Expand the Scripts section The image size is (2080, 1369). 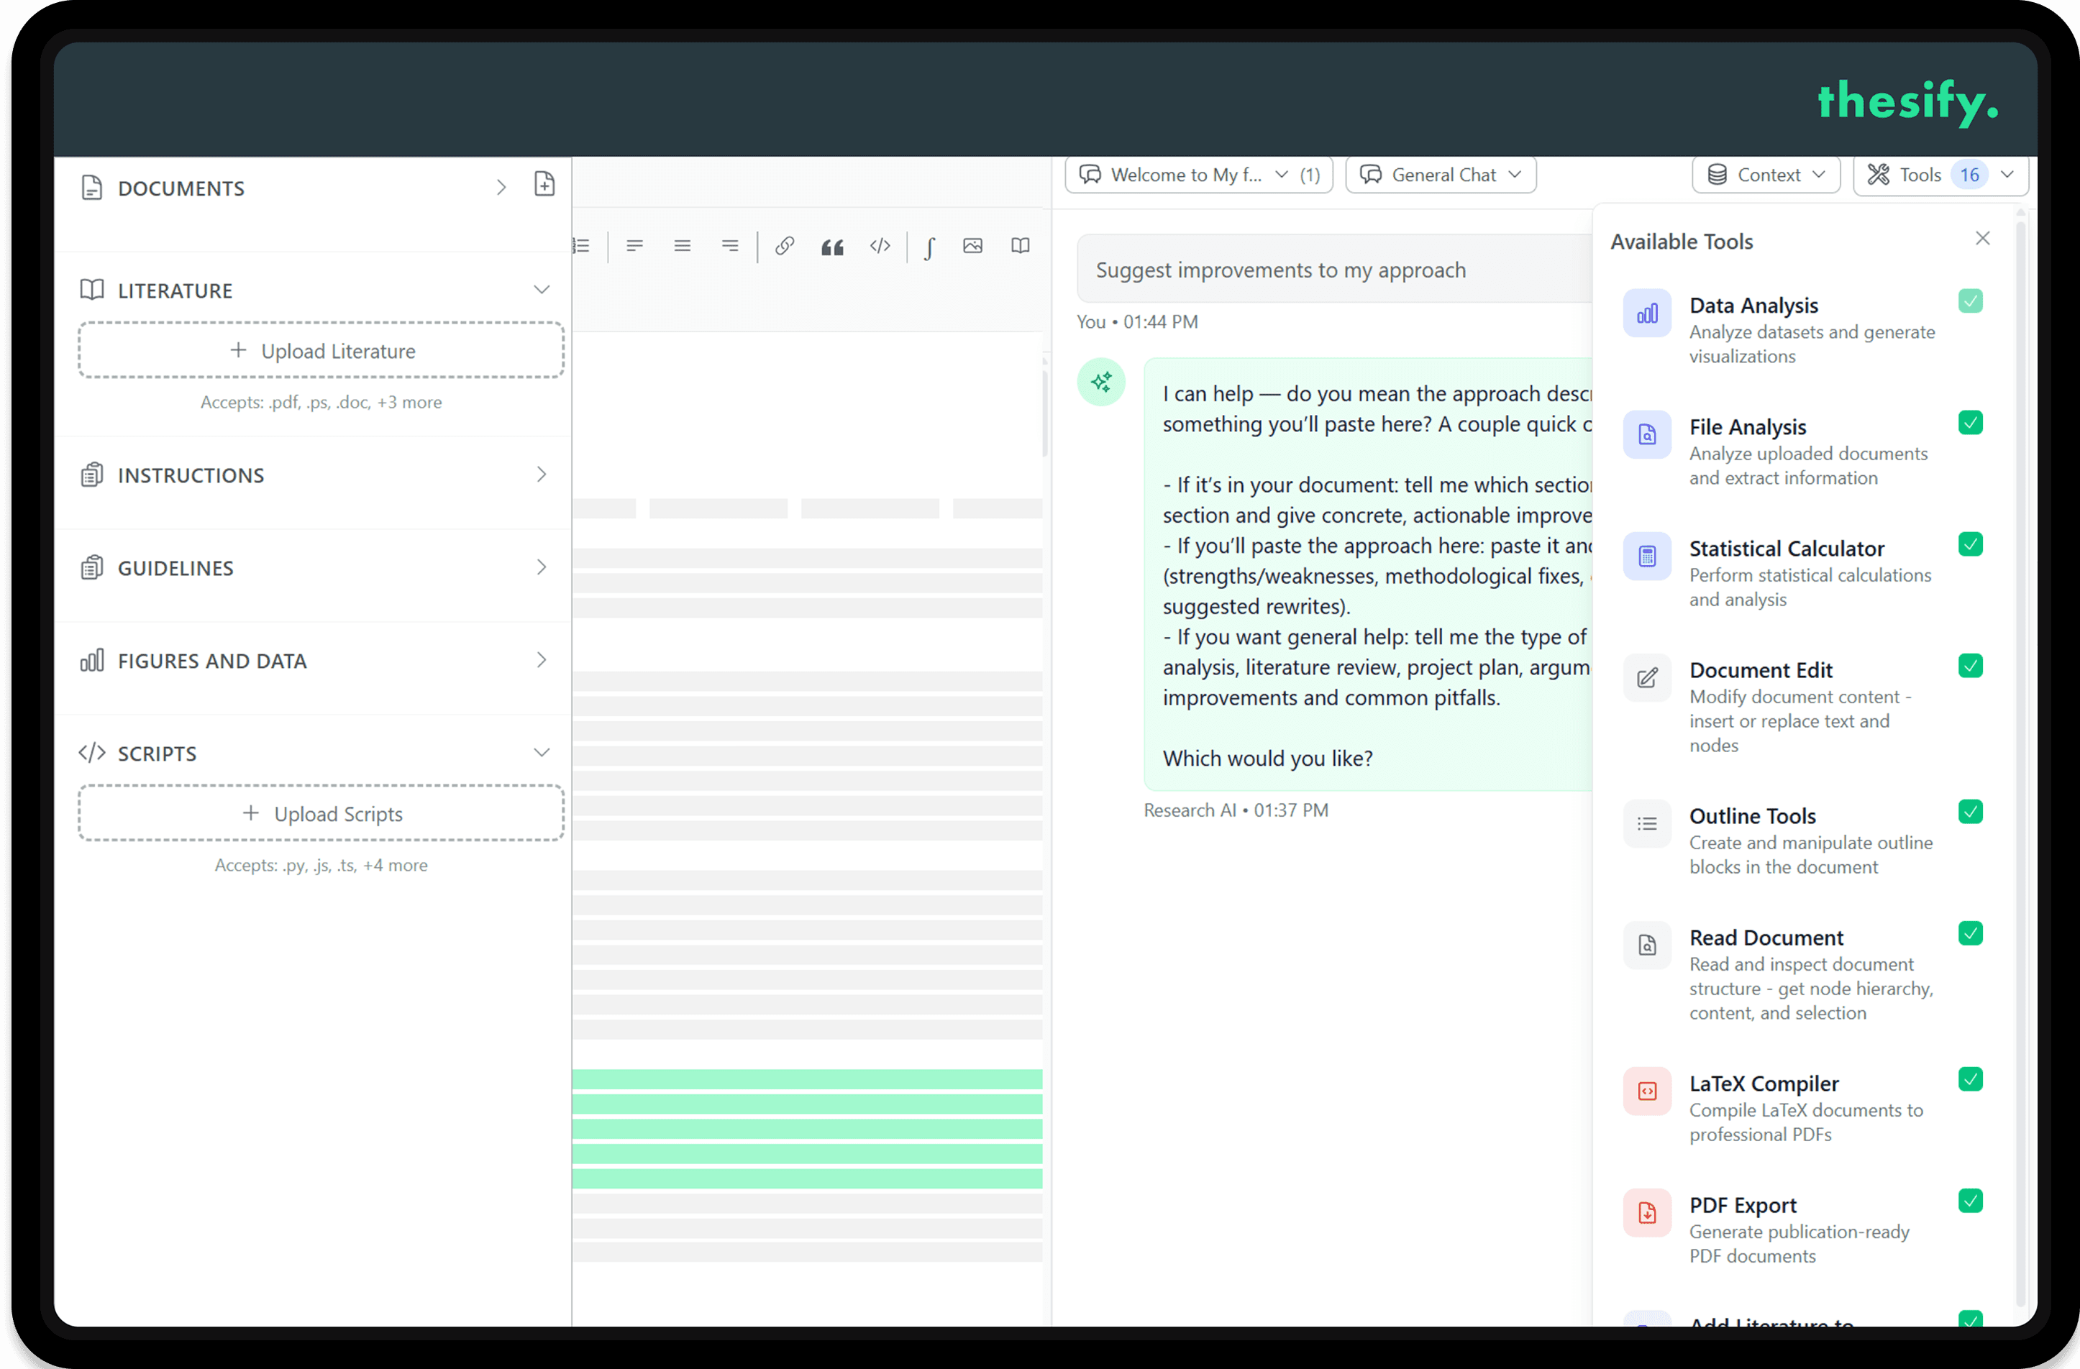point(542,751)
